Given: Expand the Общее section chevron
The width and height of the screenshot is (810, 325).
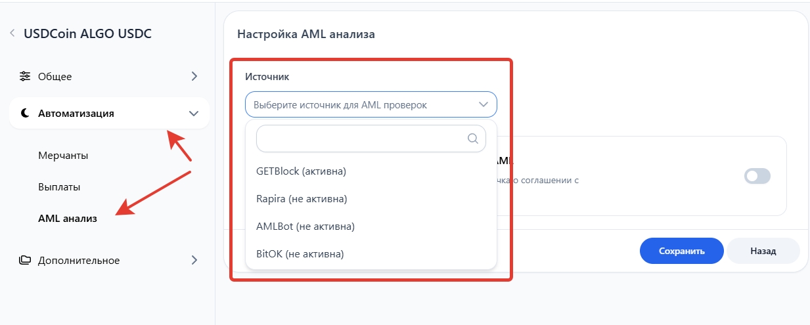Looking at the screenshot, I should pyautogui.click(x=194, y=76).
